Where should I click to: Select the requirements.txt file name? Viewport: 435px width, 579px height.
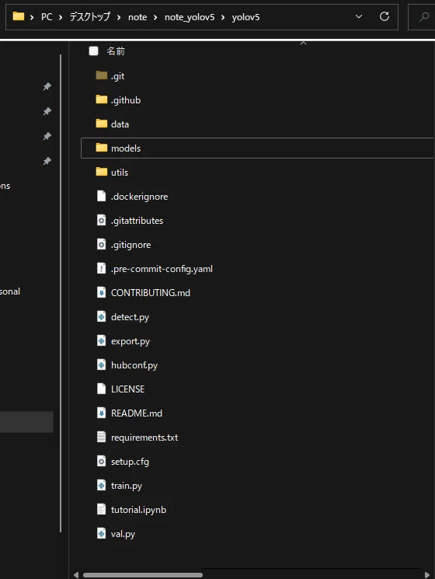[144, 438]
